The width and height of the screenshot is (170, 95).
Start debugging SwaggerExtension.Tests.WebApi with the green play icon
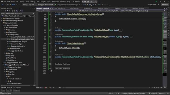[56, 5]
